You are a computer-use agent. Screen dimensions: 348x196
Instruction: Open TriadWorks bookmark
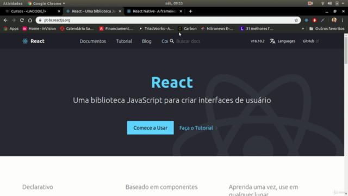point(156,29)
